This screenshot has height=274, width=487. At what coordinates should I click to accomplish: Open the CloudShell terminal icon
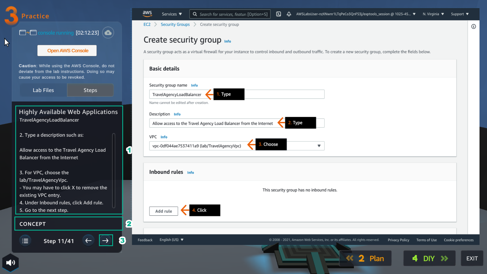tap(278, 14)
